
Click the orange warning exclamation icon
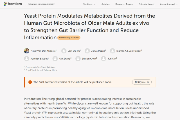coord(30,82)
